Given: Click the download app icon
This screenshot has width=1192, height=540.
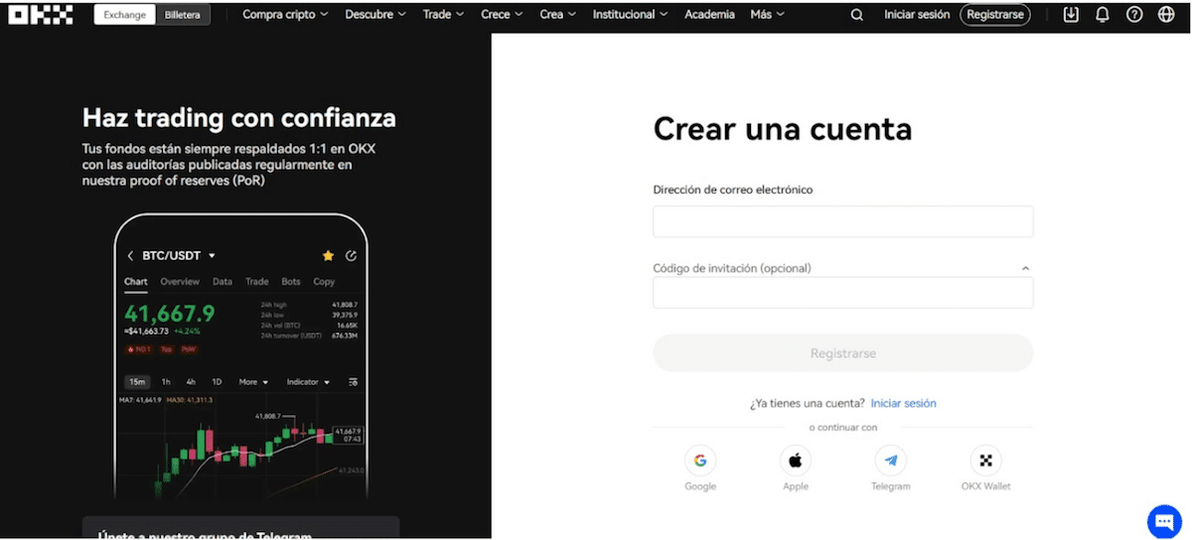Looking at the screenshot, I should 1071,15.
